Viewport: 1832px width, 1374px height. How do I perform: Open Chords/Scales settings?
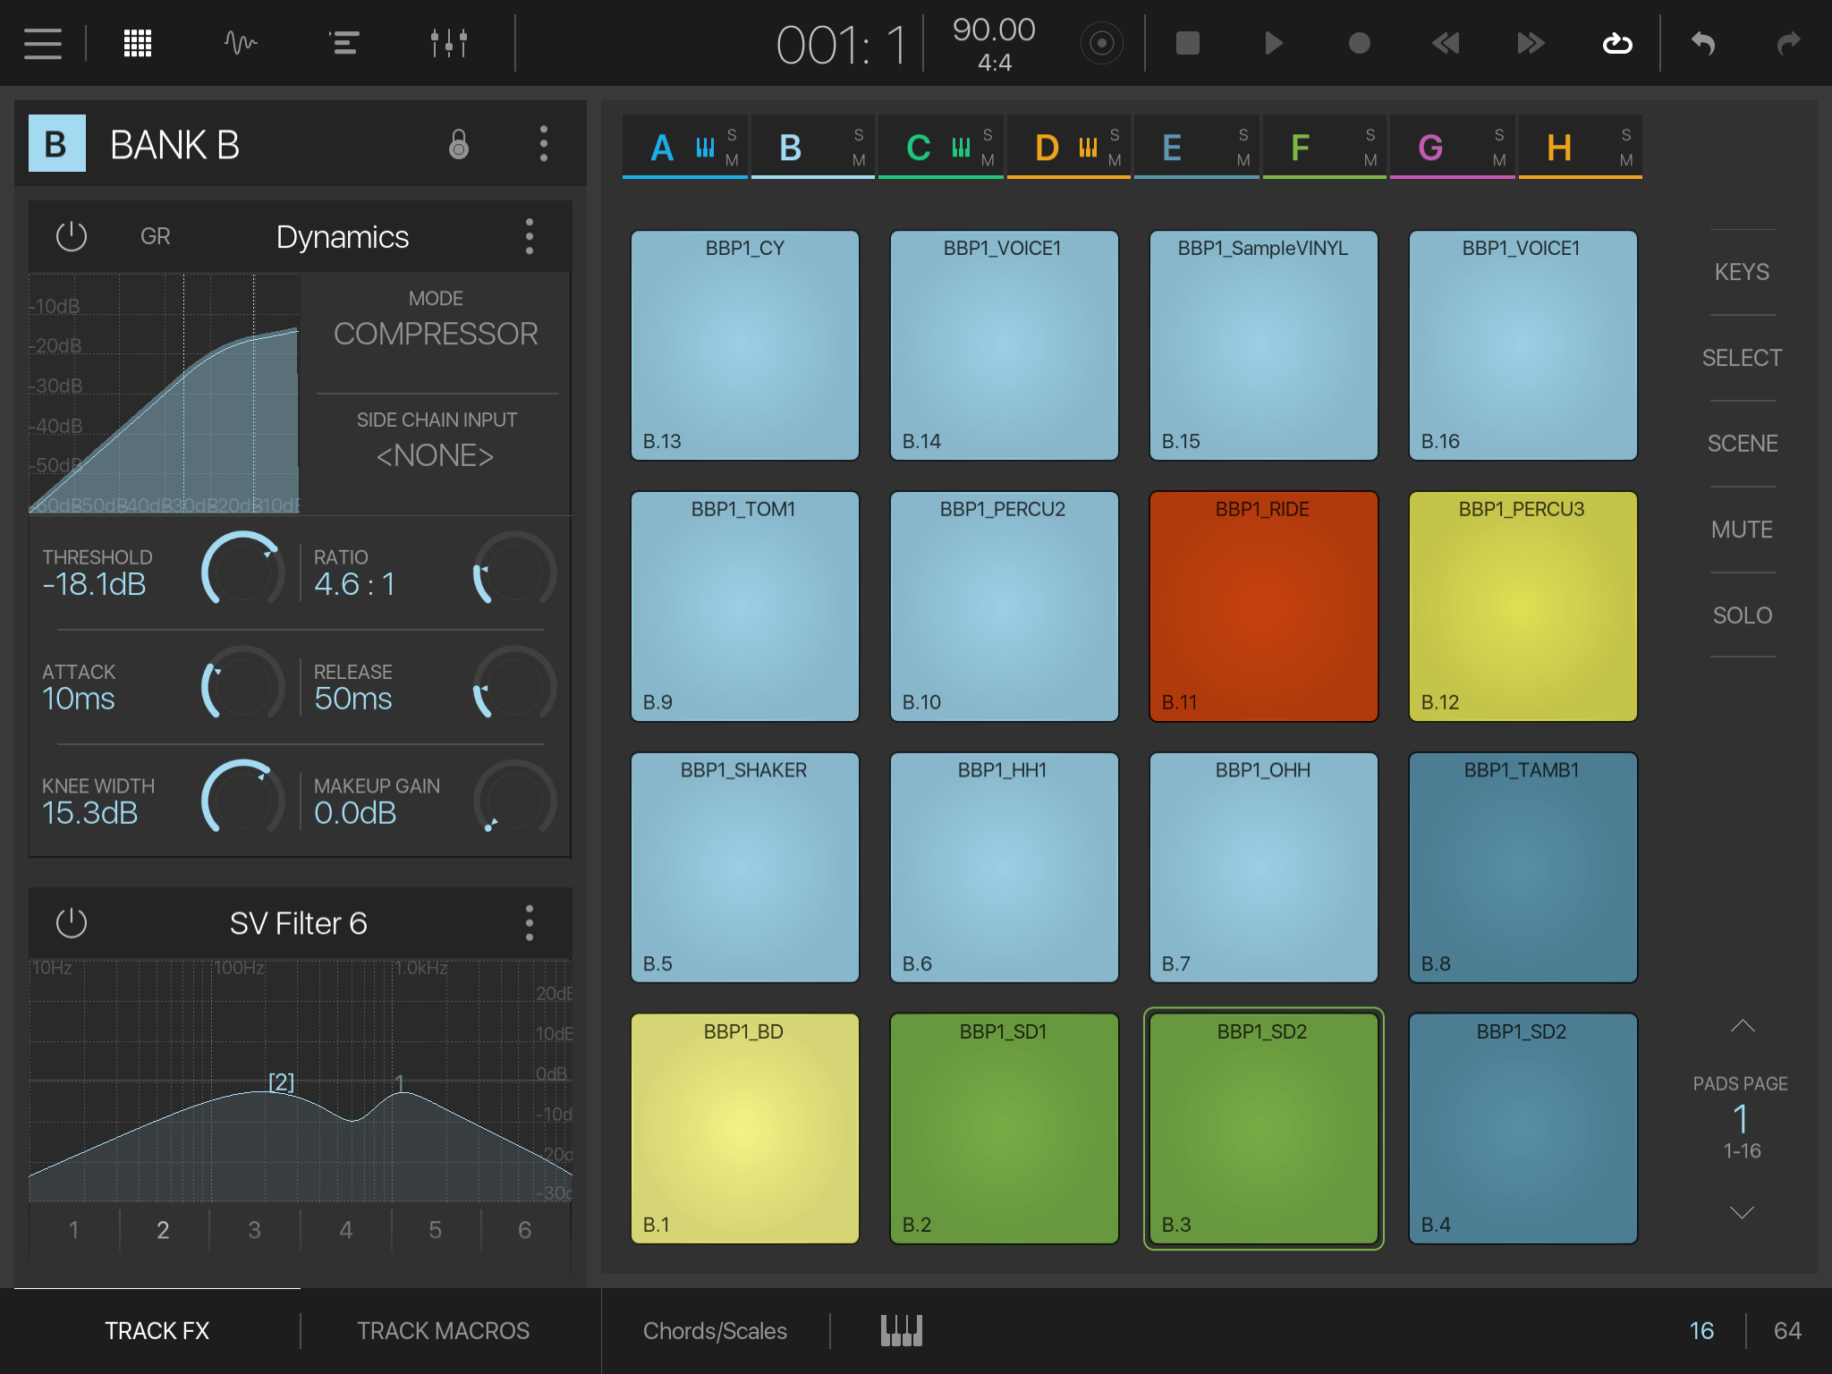coord(715,1330)
